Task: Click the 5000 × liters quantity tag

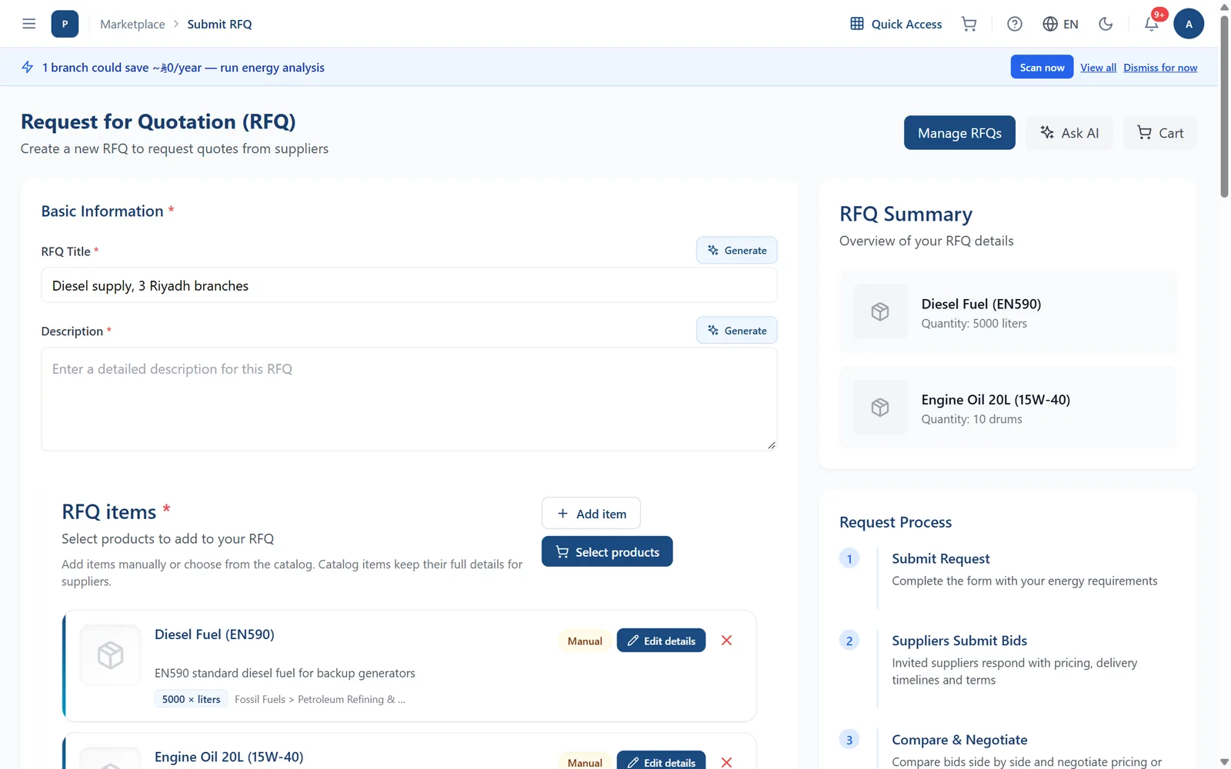Action: pyautogui.click(x=191, y=699)
